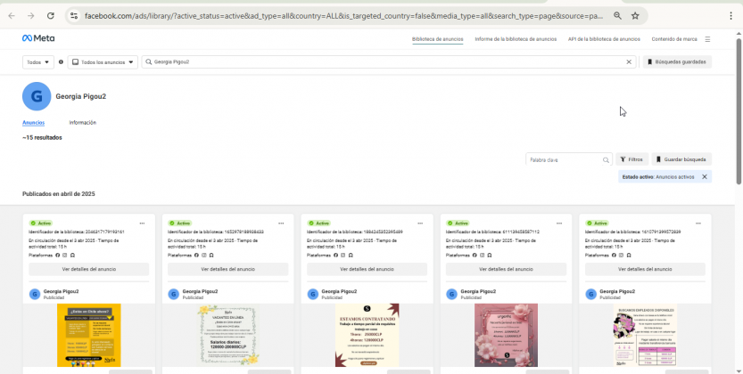Open Búsquedas guardadas button
The image size is (743, 374).
[677, 62]
